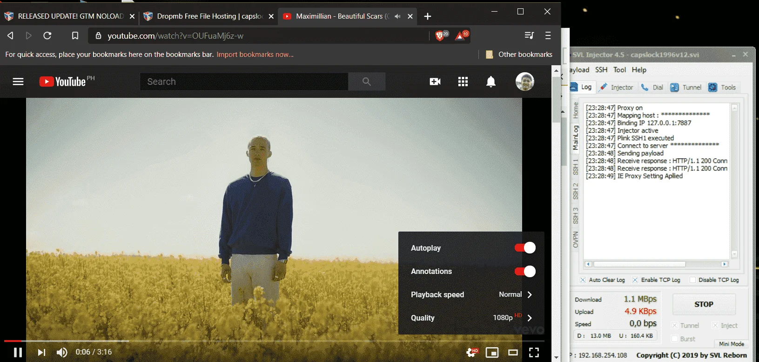Seek on the video progress bar
759x362 pixels.
[x=274, y=341]
